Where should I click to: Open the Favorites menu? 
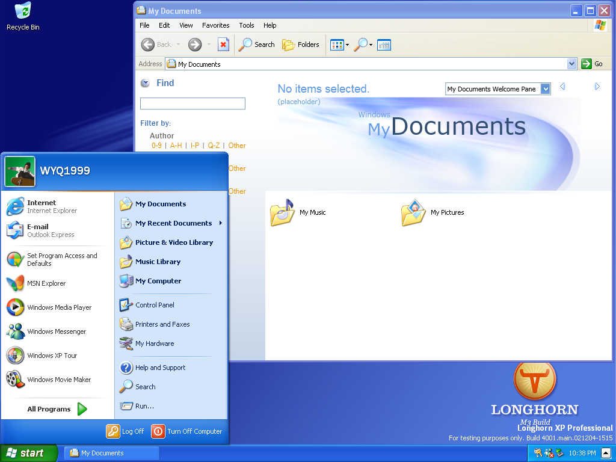(x=215, y=25)
